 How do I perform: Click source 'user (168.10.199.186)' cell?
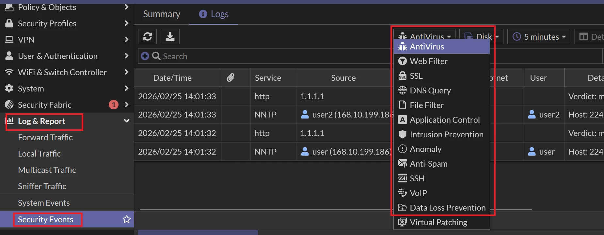346,152
